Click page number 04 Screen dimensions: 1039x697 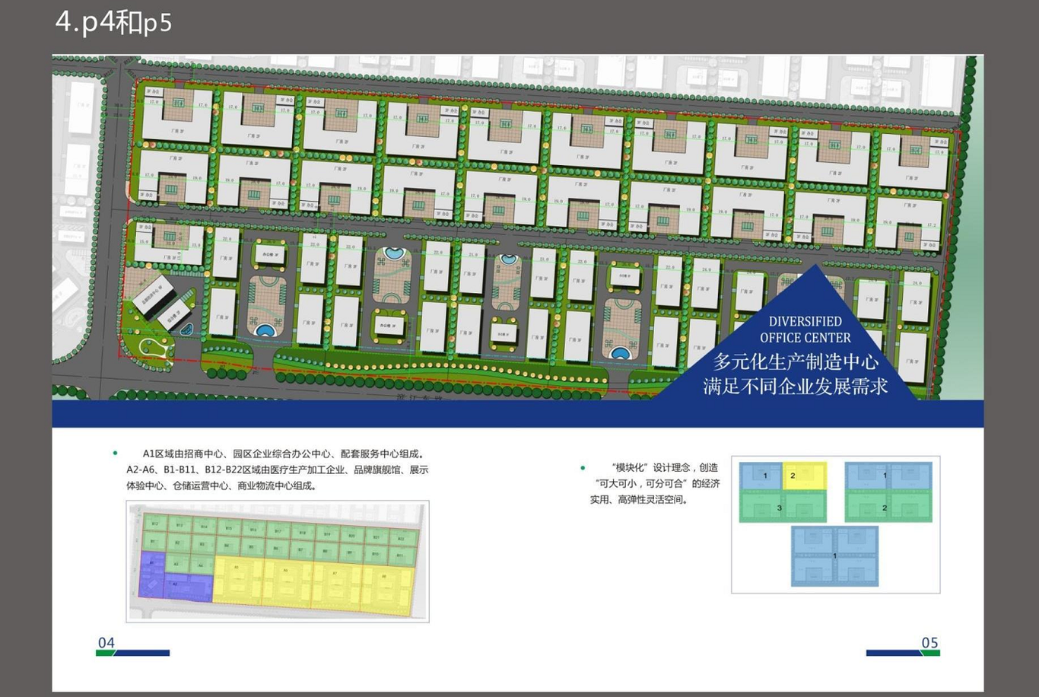(x=106, y=643)
